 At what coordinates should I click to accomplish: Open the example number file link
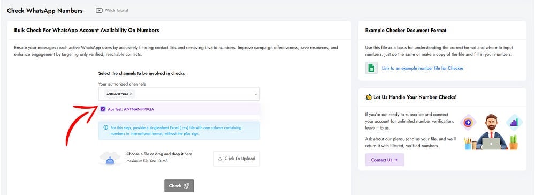[423, 68]
